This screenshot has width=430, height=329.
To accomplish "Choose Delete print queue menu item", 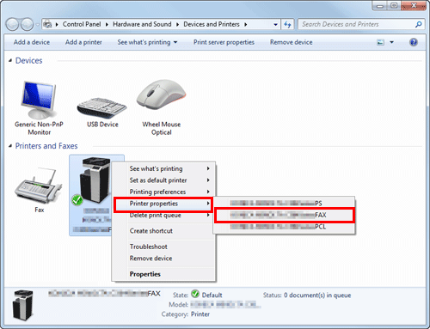I will tap(163, 216).
